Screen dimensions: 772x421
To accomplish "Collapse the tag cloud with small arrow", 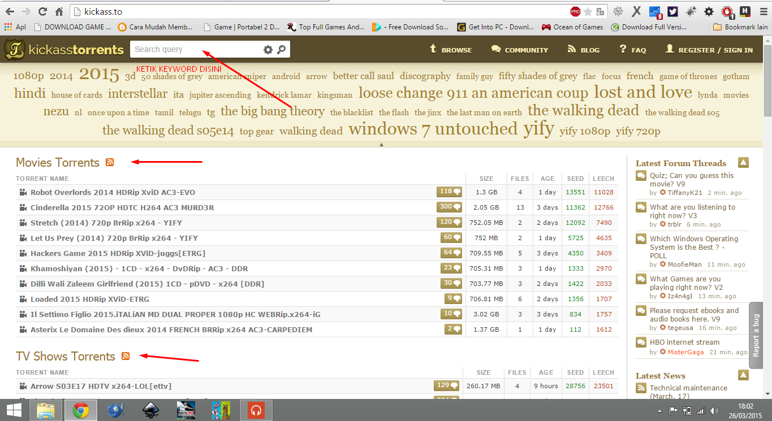I will (x=382, y=145).
